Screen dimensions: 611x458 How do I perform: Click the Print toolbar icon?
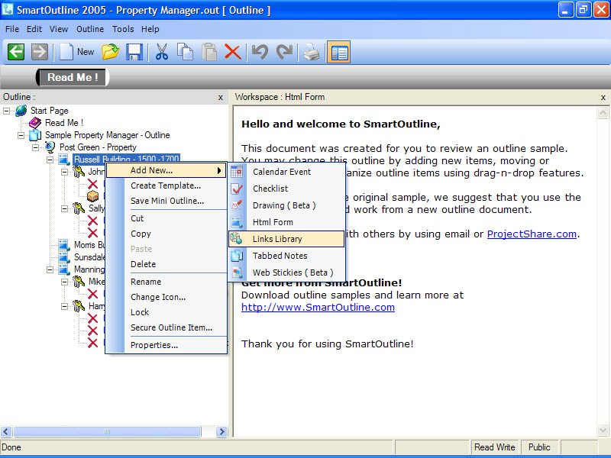coord(312,52)
